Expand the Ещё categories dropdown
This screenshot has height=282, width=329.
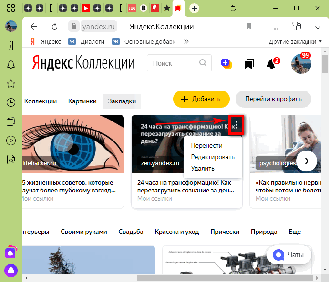(295, 232)
